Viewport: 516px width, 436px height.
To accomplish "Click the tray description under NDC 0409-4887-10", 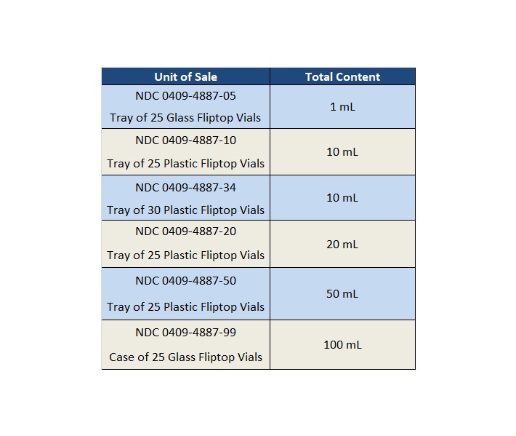I will coord(185,163).
